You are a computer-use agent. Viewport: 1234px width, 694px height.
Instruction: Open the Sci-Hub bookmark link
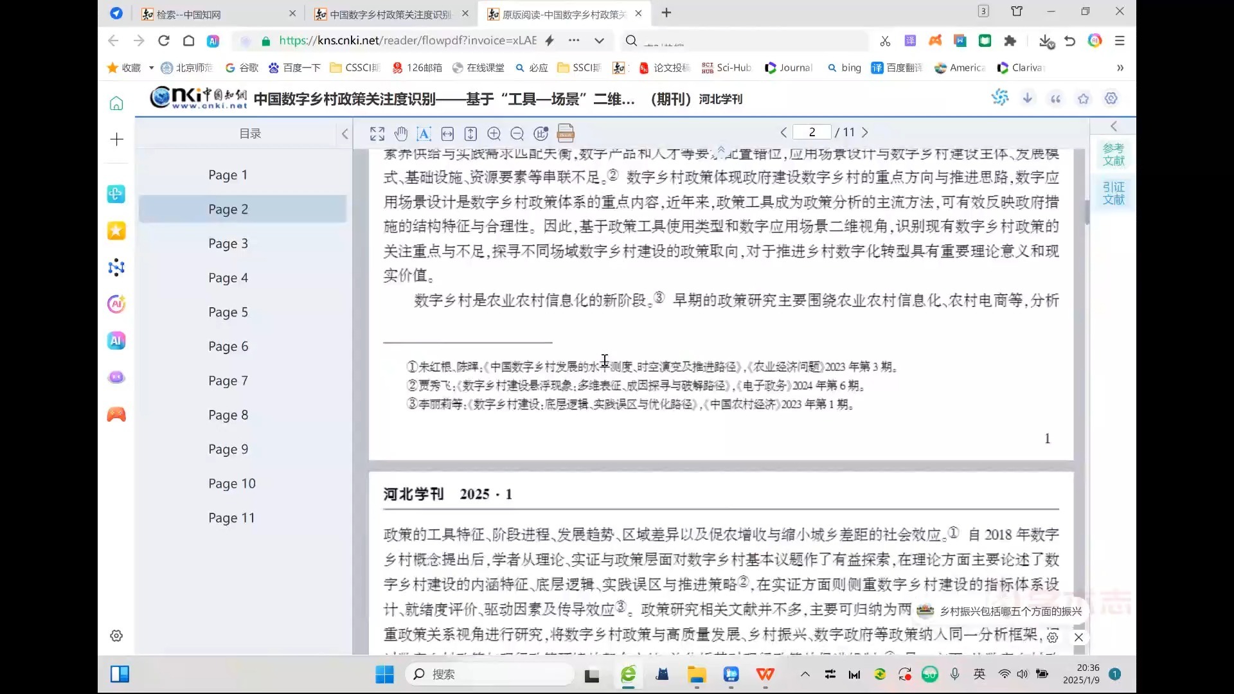click(726, 67)
